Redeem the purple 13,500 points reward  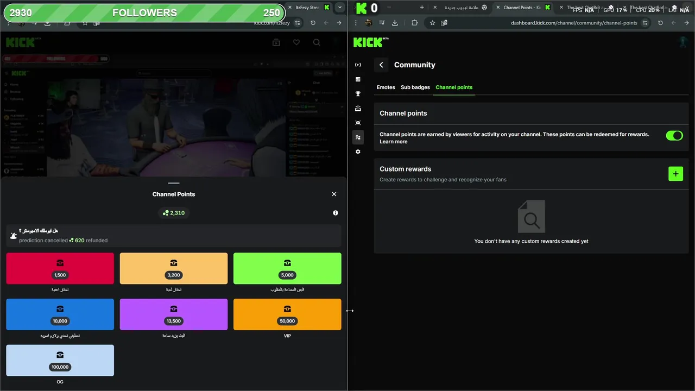tap(174, 314)
